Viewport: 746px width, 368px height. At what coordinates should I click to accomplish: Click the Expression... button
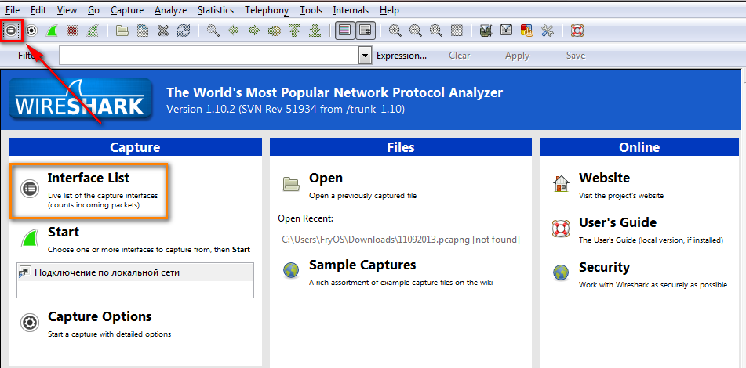[401, 56]
